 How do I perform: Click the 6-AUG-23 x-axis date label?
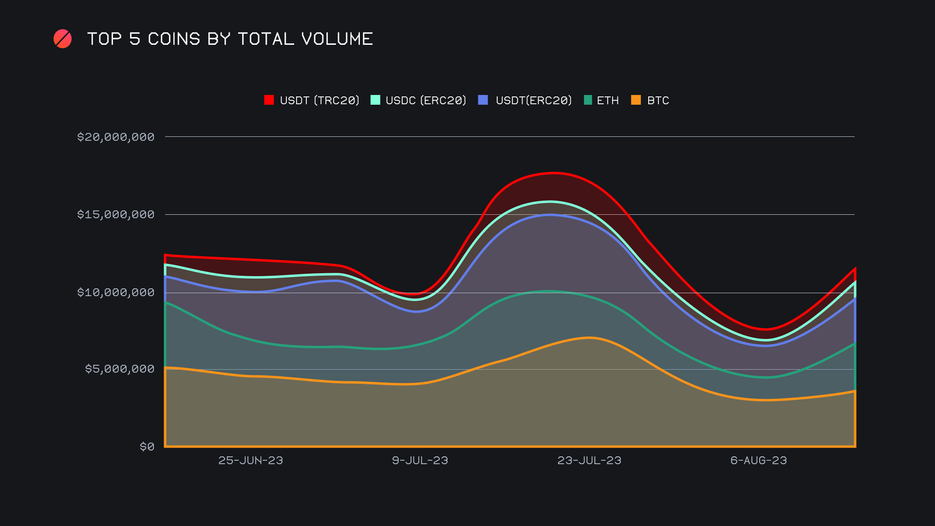pos(758,460)
